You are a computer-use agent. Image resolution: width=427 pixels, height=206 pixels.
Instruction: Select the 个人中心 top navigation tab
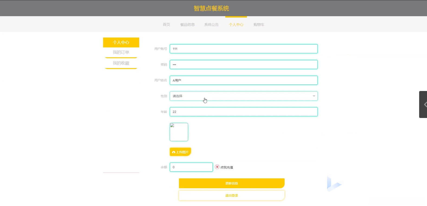236,25
